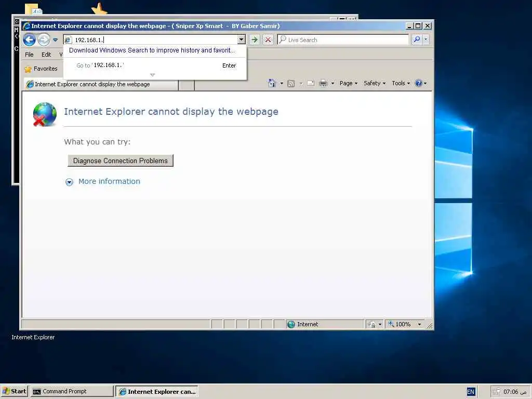The width and height of the screenshot is (532, 399).
Task: Click the Start button
Action: [14, 392]
